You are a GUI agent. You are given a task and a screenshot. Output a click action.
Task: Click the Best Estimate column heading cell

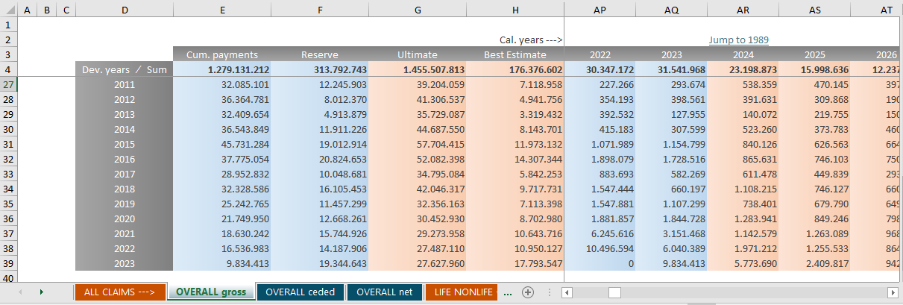(515, 54)
